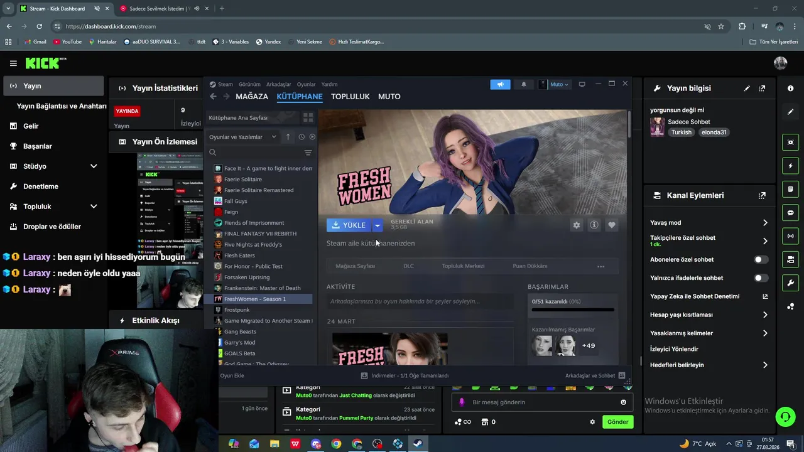Screen dimensions: 804x452
Task: Click the Steam library recent clock filter
Action: [301, 137]
